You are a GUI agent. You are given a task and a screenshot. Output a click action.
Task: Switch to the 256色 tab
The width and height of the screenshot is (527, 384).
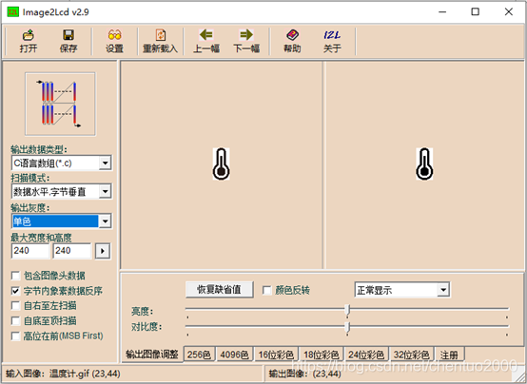click(199, 355)
